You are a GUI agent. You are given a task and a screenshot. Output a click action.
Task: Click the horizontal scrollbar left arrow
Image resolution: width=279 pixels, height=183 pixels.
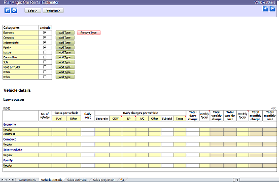[237, 180]
